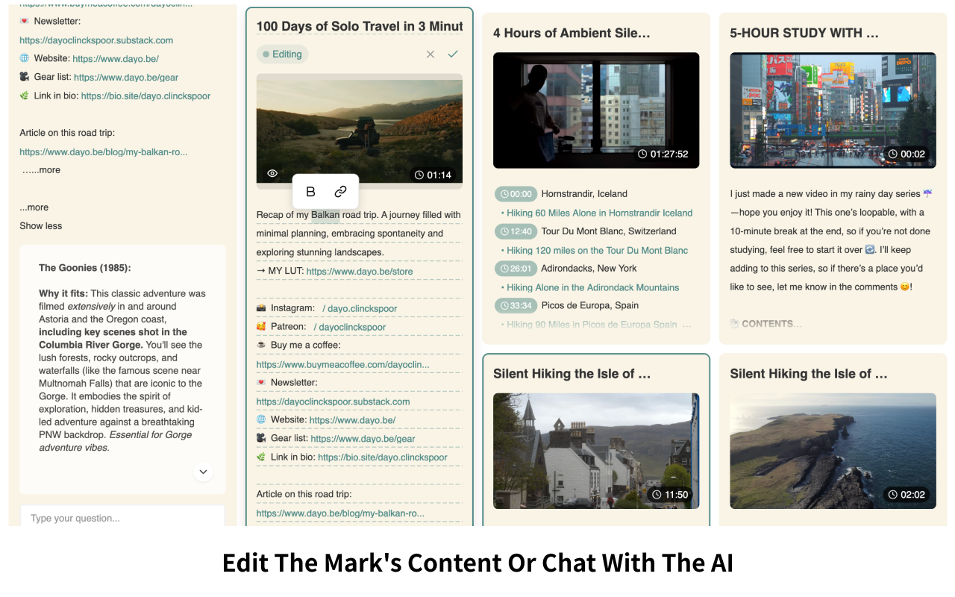
Task: Open www.dayo.be website link in left panel
Action: [116, 59]
